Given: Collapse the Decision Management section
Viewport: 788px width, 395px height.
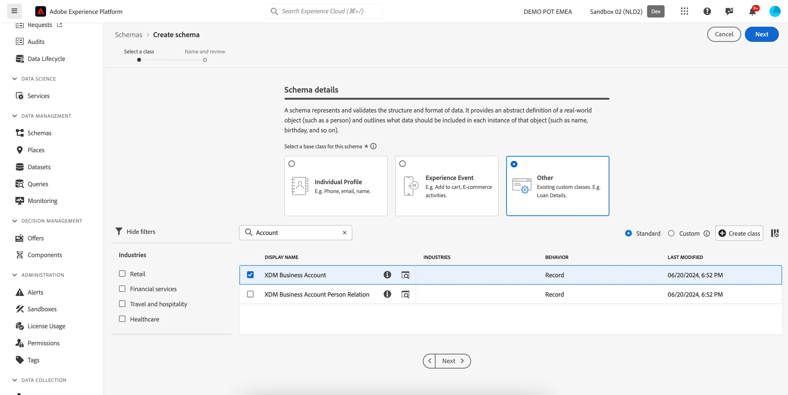Looking at the screenshot, I should coord(14,221).
